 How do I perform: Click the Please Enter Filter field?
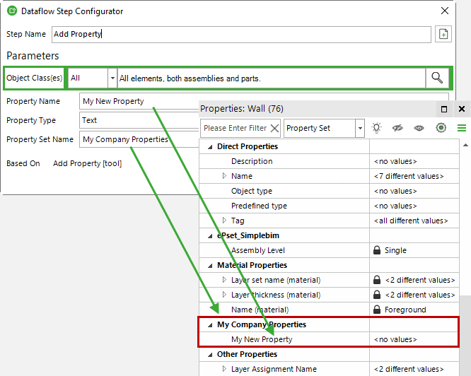[235, 129]
